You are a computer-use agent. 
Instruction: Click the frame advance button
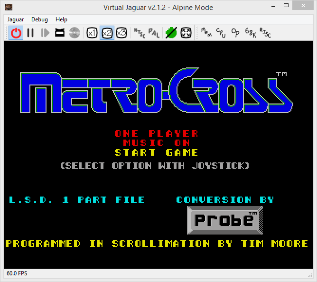pos(45,33)
